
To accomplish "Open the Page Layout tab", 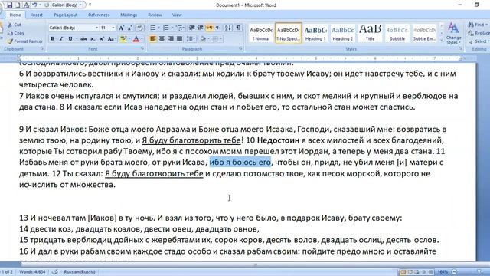I will coord(66,15).
